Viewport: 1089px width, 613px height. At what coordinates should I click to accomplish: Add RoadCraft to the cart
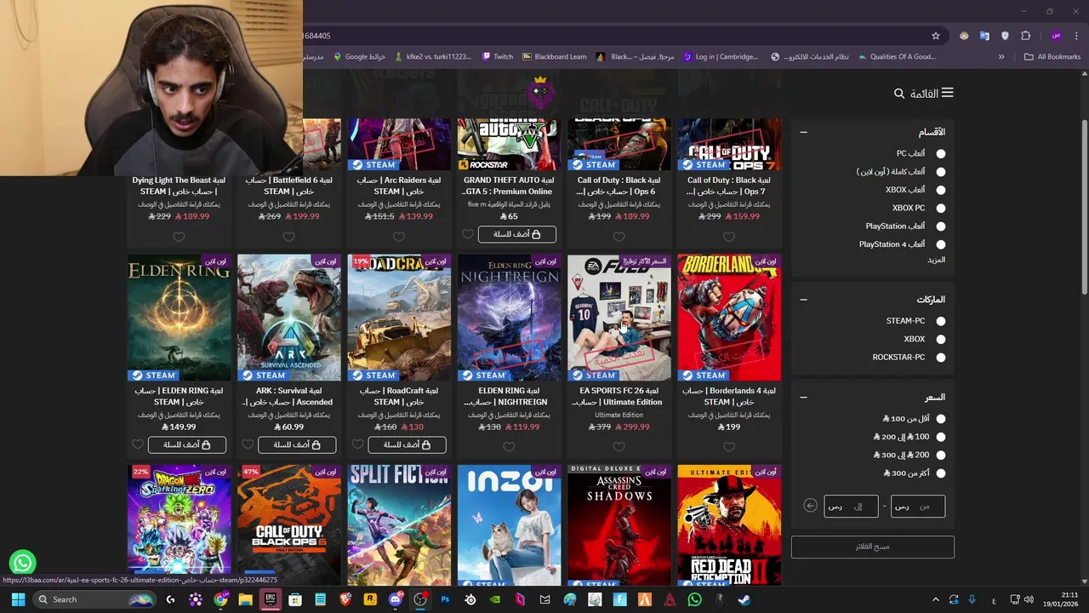407,444
